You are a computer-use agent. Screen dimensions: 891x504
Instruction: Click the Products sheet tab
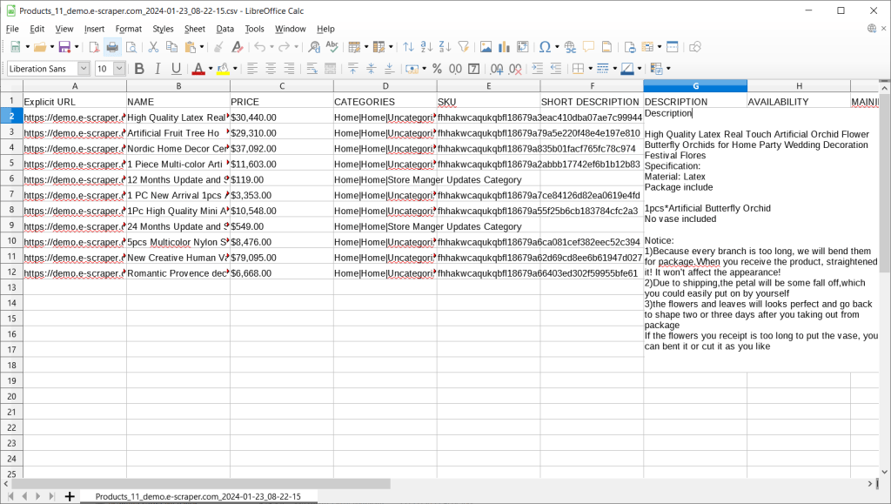198,496
